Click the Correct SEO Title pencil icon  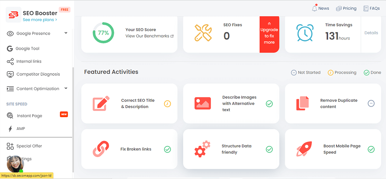click(x=101, y=103)
